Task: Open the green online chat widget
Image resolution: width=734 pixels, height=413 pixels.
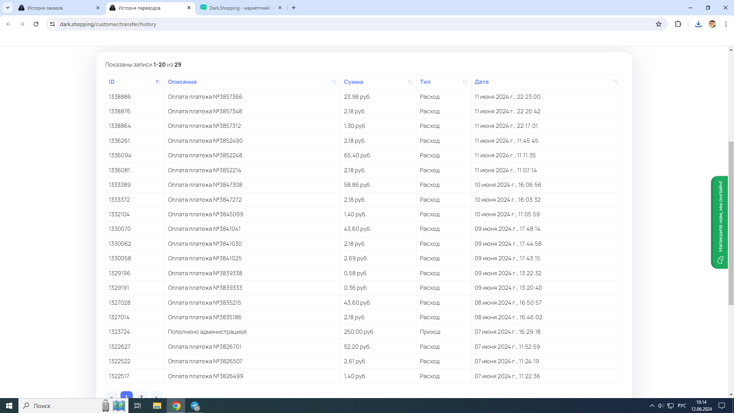Action: tap(719, 222)
